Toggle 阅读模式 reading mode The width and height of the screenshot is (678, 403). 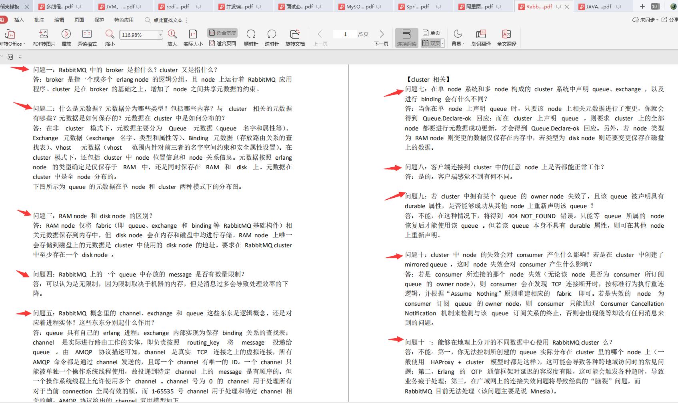tap(87, 38)
